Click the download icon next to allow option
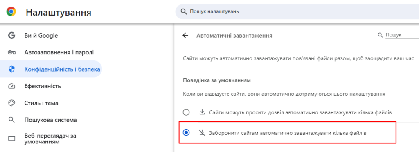The width and height of the screenshot is (419, 152). (x=202, y=112)
